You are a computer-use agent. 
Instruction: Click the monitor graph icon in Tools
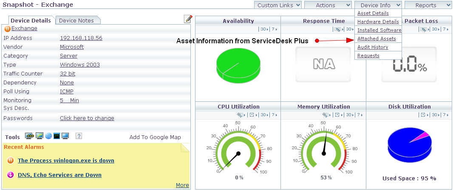click(x=39, y=136)
